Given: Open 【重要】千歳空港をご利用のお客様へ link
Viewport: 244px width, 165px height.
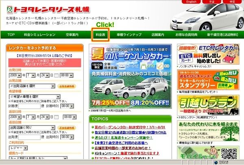Looking at the screenshot, I should [x=121, y=143].
